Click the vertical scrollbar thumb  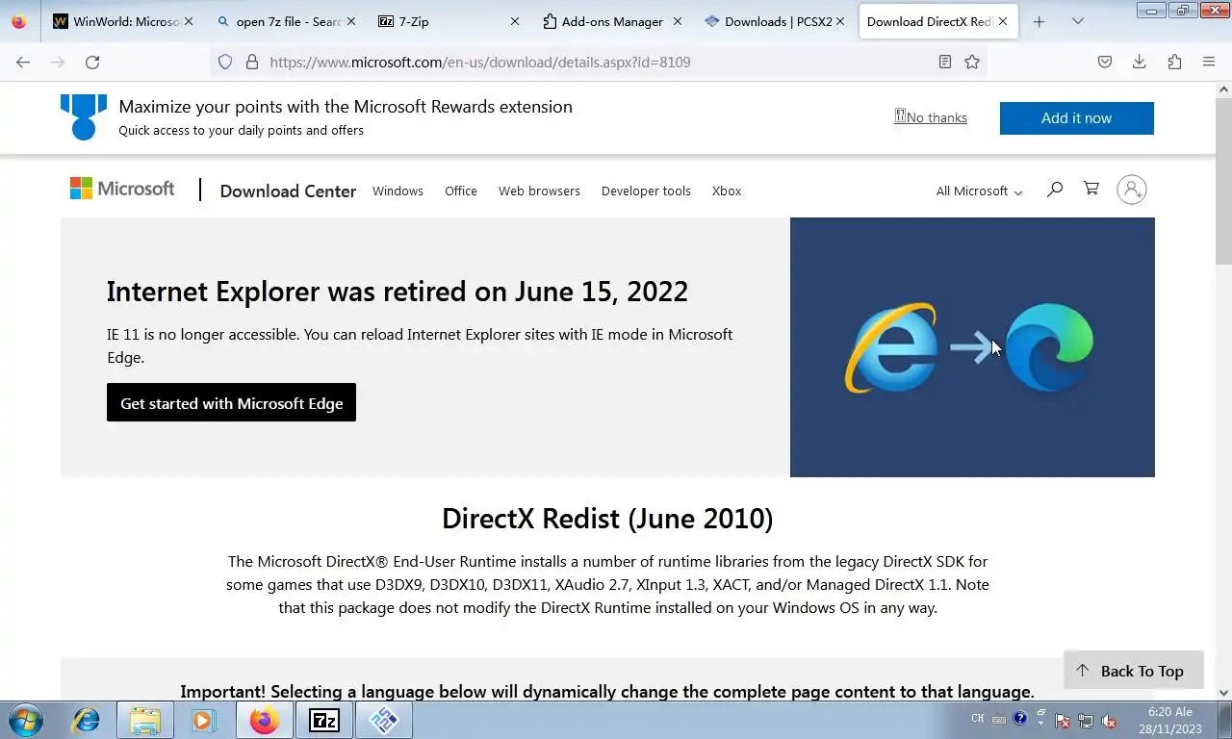click(1223, 181)
